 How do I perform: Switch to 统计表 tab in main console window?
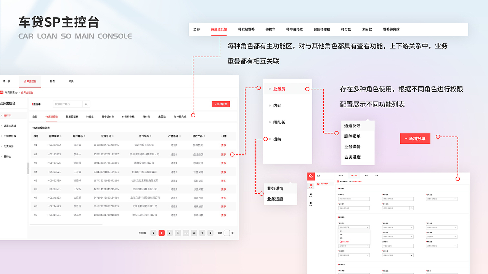[x=6, y=81]
